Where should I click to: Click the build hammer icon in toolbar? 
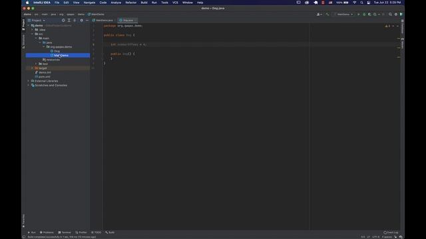(327, 15)
